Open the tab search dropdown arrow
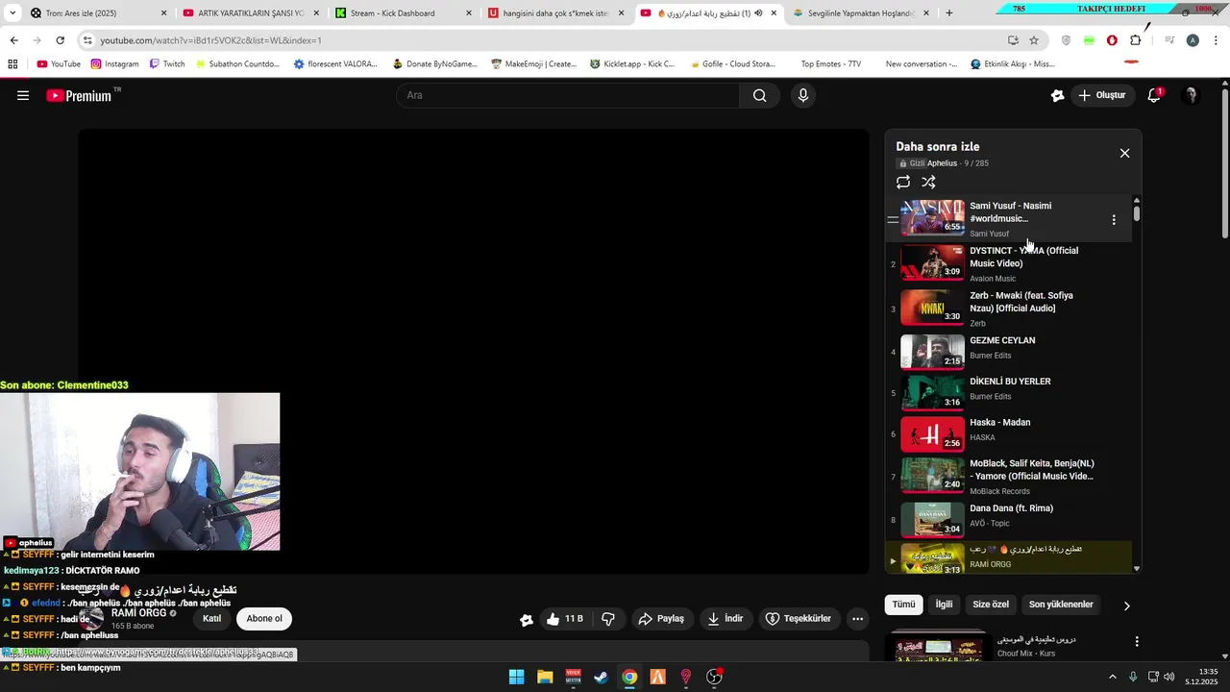The image size is (1230, 692). click(x=12, y=12)
